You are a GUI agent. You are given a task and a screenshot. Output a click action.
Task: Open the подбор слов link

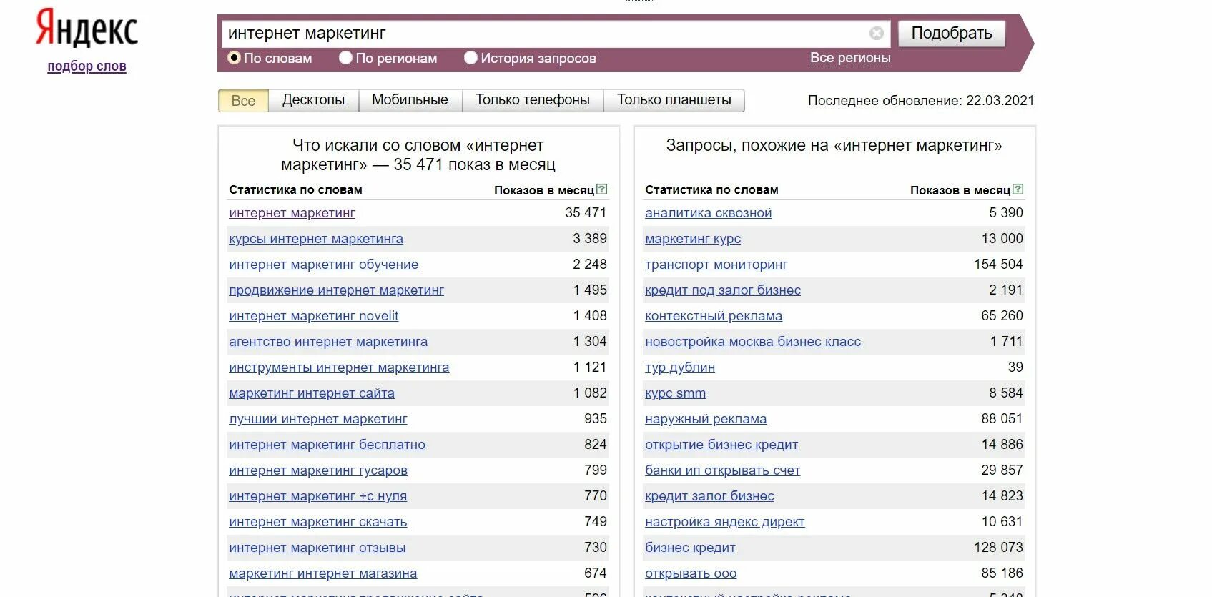coord(87,66)
